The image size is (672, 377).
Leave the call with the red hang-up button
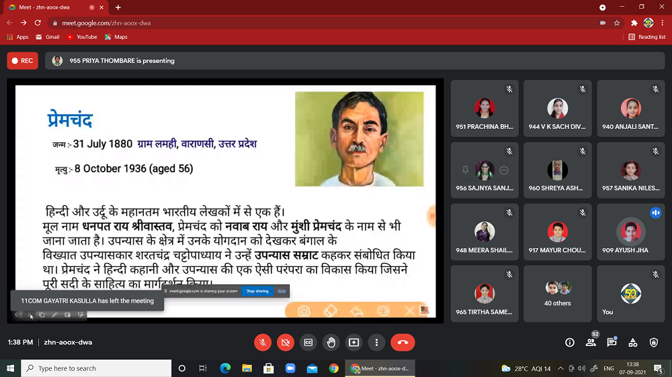tap(403, 342)
